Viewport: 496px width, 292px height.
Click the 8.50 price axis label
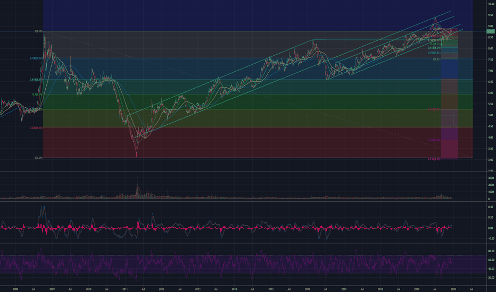pos(490,38)
